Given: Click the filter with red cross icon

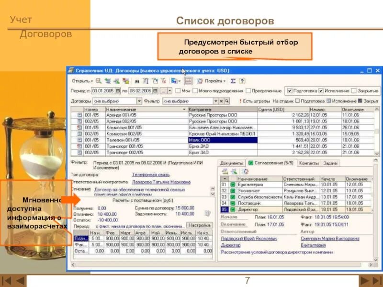Looking at the screenshot, I should click(x=163, y=81).
